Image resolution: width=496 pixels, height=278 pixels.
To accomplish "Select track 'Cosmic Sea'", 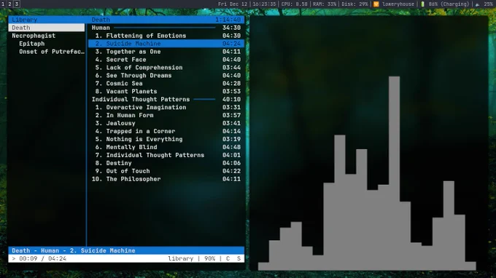I will tap(166, 83).
